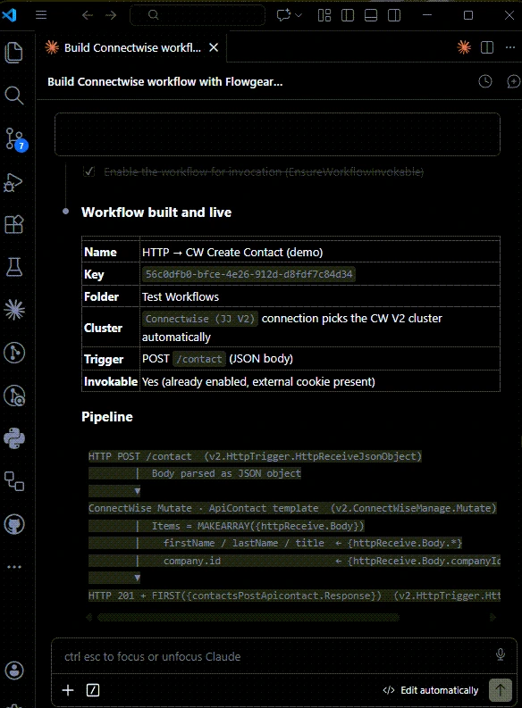Show additional views via ellipsis in activity bar
Image resolution: width=522 pixels, height=708 pixels.
point(14,567)
